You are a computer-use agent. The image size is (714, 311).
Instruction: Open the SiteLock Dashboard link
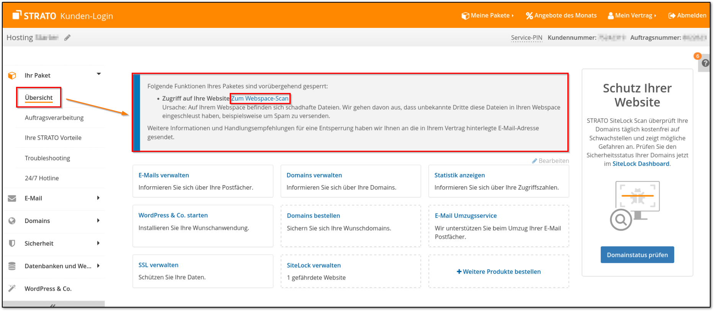coord(641,164)
